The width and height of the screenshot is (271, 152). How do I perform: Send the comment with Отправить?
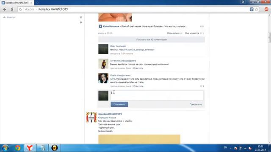point(119,104)
